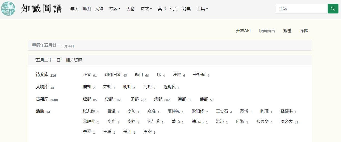Open the 集部 ancient books category
This screenshot has width=341, height=142.
coord(158,99)
